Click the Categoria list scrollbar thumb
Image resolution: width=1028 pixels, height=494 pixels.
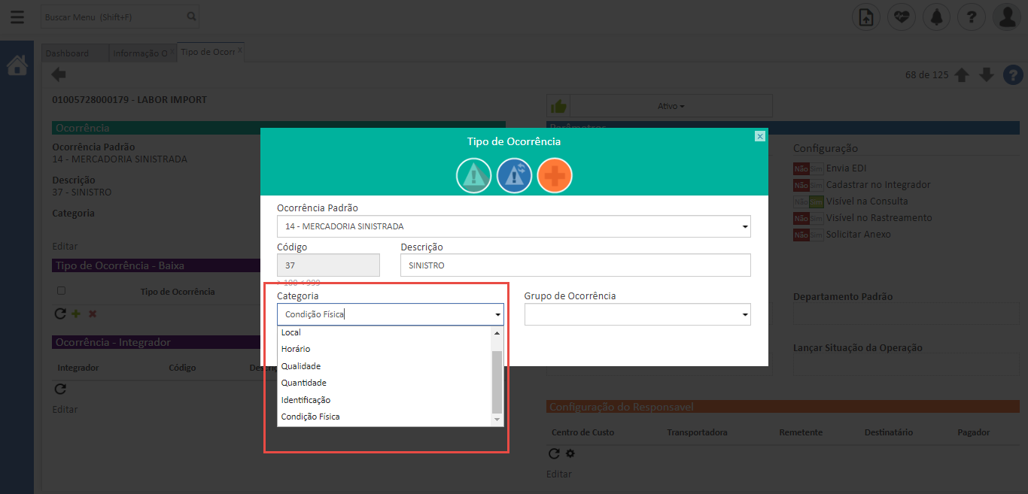[x=497, y=381]
